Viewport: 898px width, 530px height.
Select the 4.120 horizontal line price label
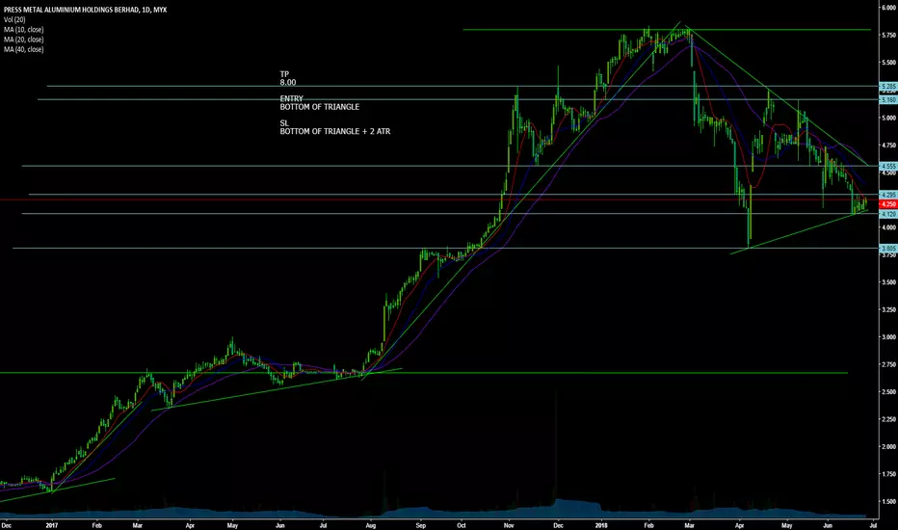888,214
